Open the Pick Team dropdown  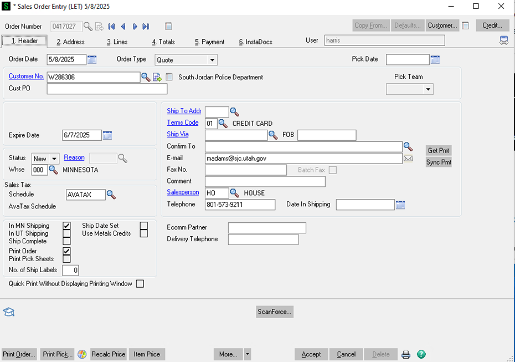point(428,89)
